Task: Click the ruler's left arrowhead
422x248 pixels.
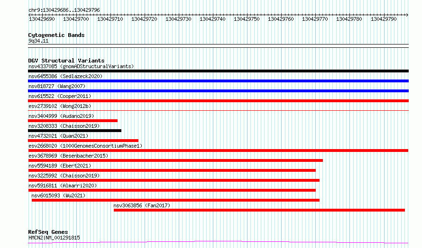Action: tap(29, 15)
